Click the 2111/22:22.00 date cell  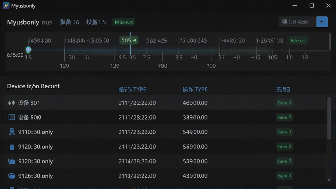pyautogui.click(x=137, y=103)
